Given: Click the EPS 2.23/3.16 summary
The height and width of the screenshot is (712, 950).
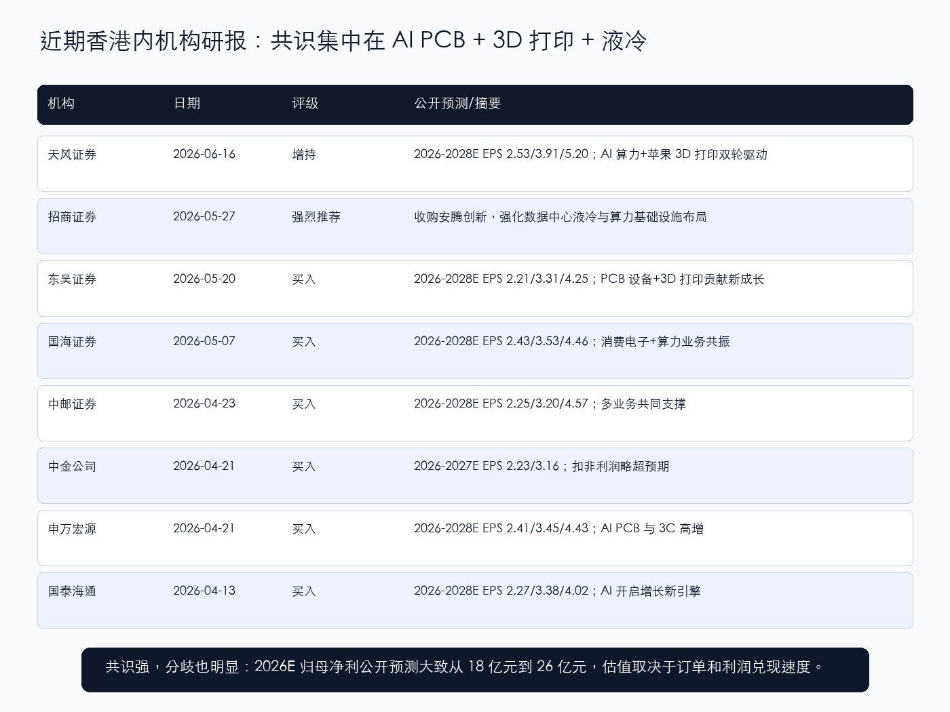Looking at the screenshot, I should 541,467.
